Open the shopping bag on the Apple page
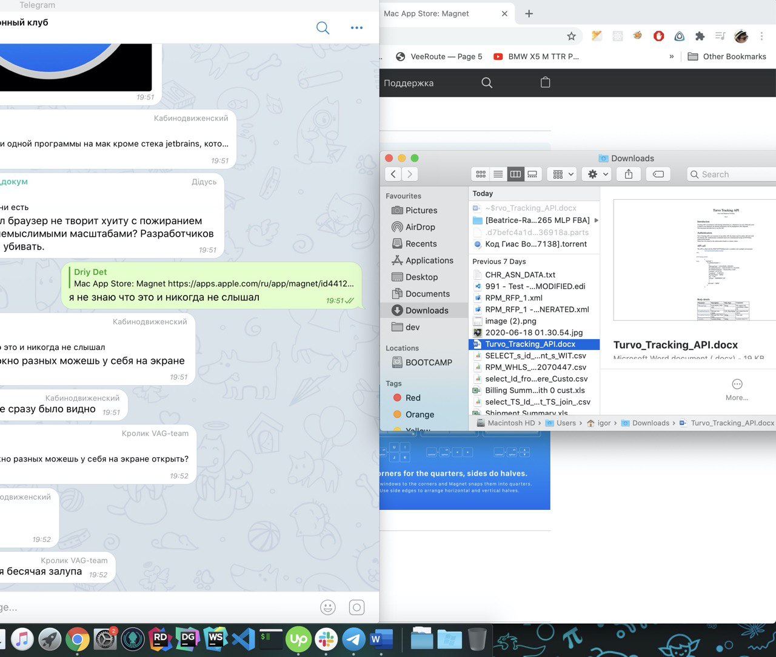The width and height of the screenshot is (776, 657). pyautogui.click(x=546, y=82)
